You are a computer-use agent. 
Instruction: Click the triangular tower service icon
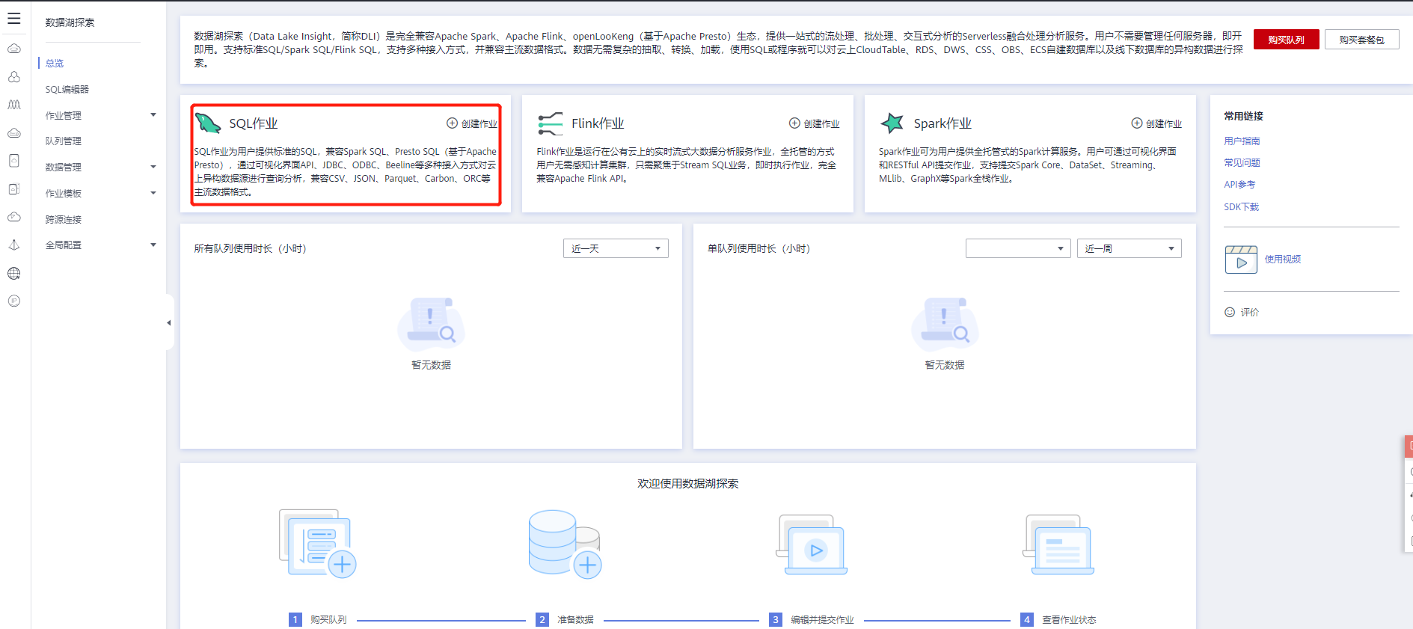14,245
